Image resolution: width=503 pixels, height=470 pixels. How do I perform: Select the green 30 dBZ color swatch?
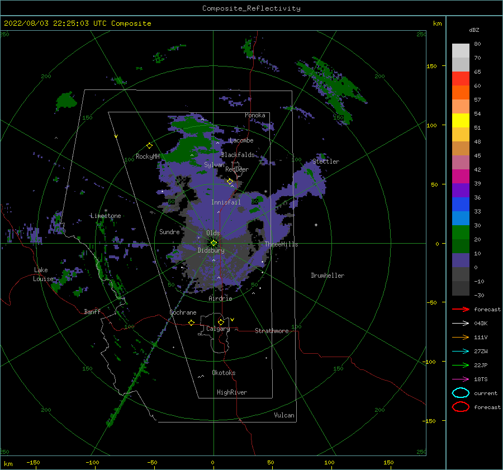click(461, 232)
